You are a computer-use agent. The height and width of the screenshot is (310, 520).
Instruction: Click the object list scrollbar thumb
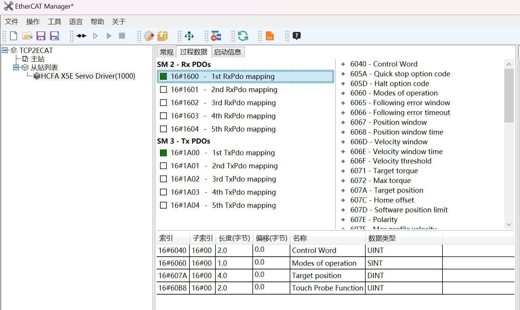[509, 96]
